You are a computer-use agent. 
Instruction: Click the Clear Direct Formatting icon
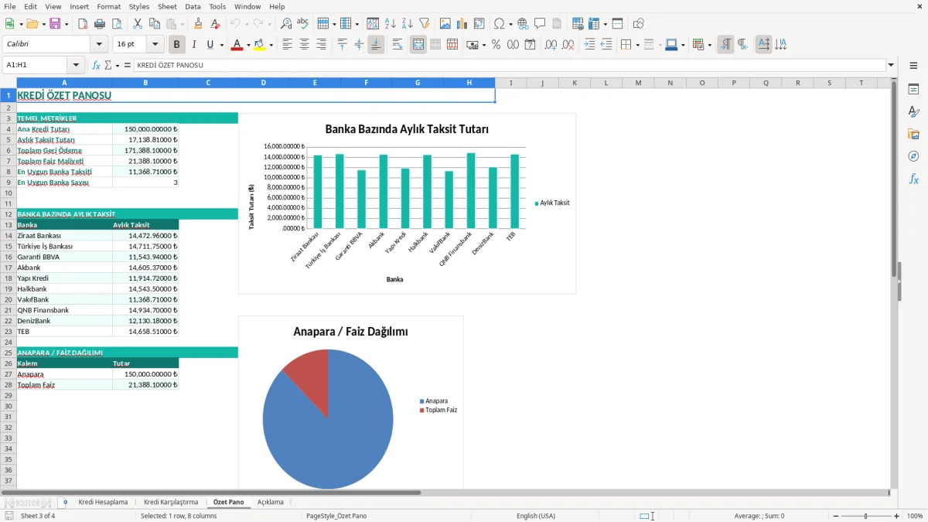[x=215, y=24]
